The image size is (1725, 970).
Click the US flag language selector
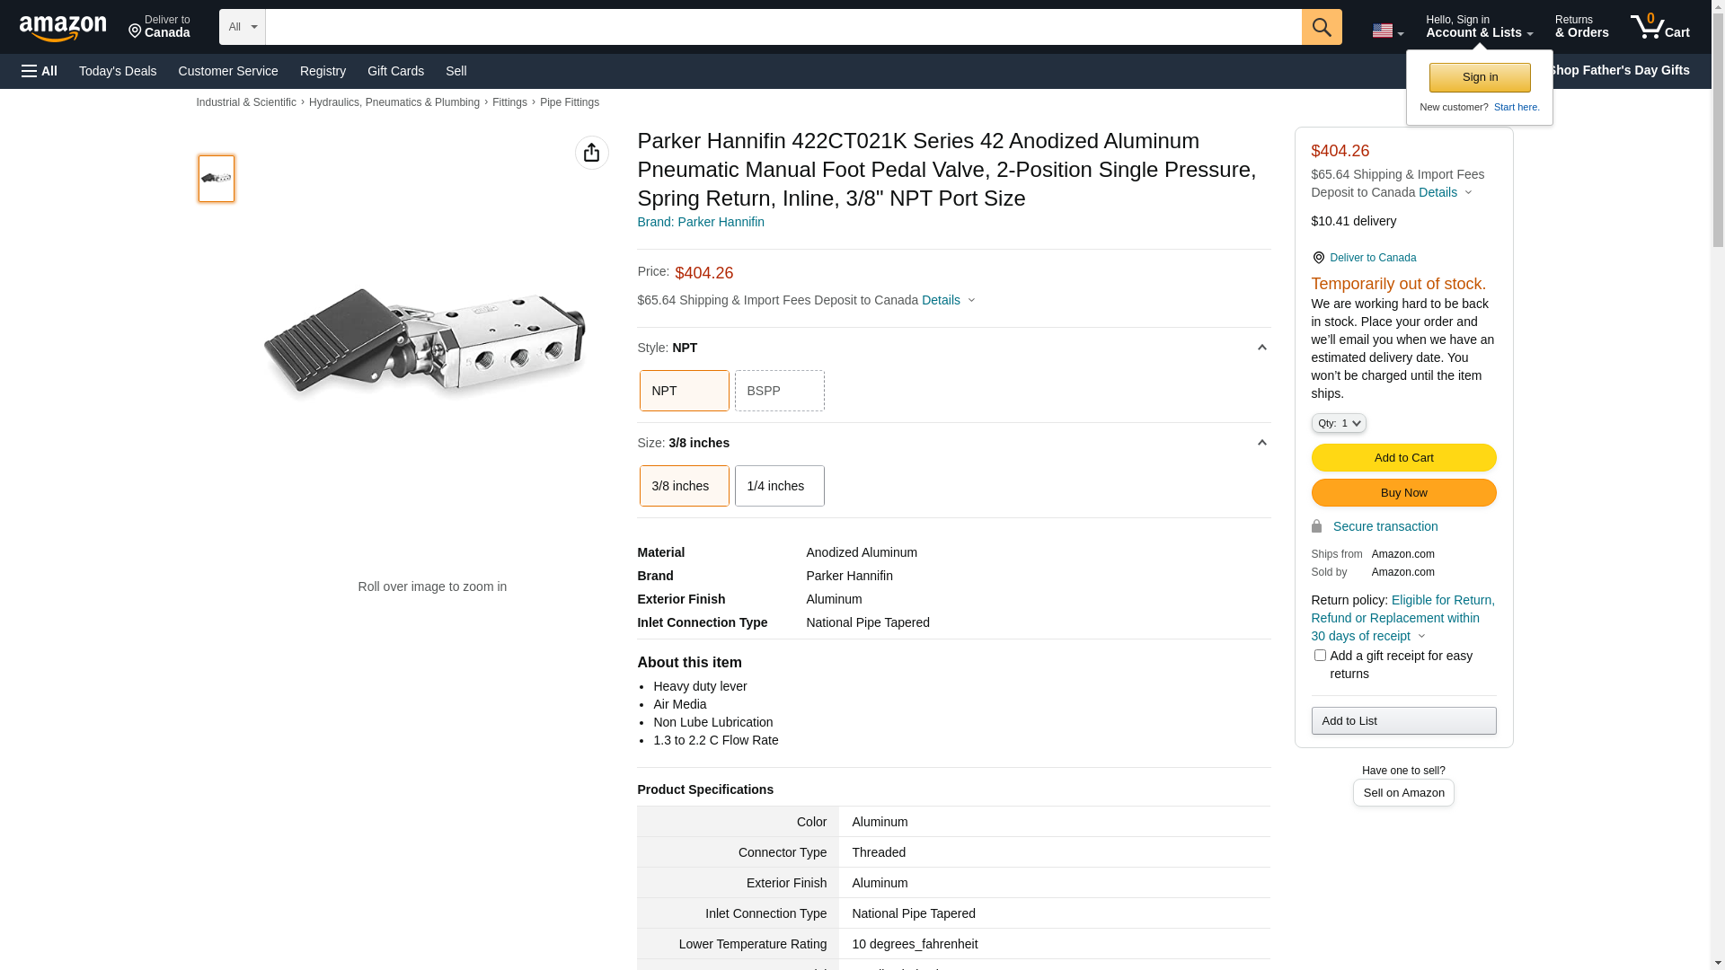[x=1386, y=31]
